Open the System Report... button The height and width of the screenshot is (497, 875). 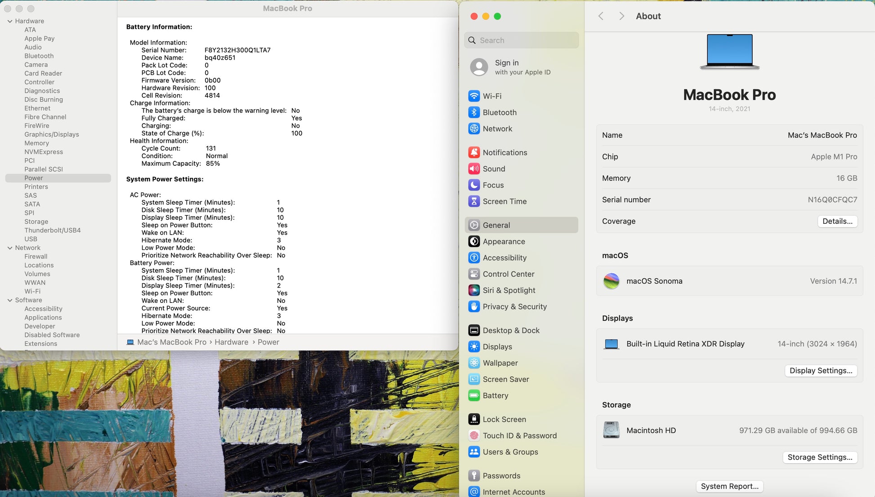(x=729, y=486)
